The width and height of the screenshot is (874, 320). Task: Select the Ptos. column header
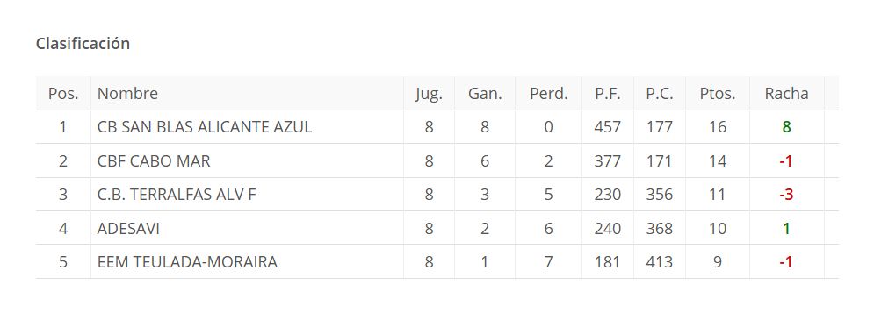coord(718,94)
